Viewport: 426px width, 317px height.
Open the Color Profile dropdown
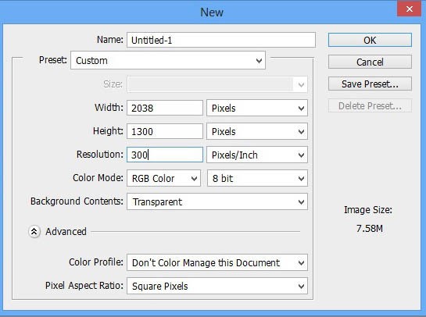click(x=217, y=262)
